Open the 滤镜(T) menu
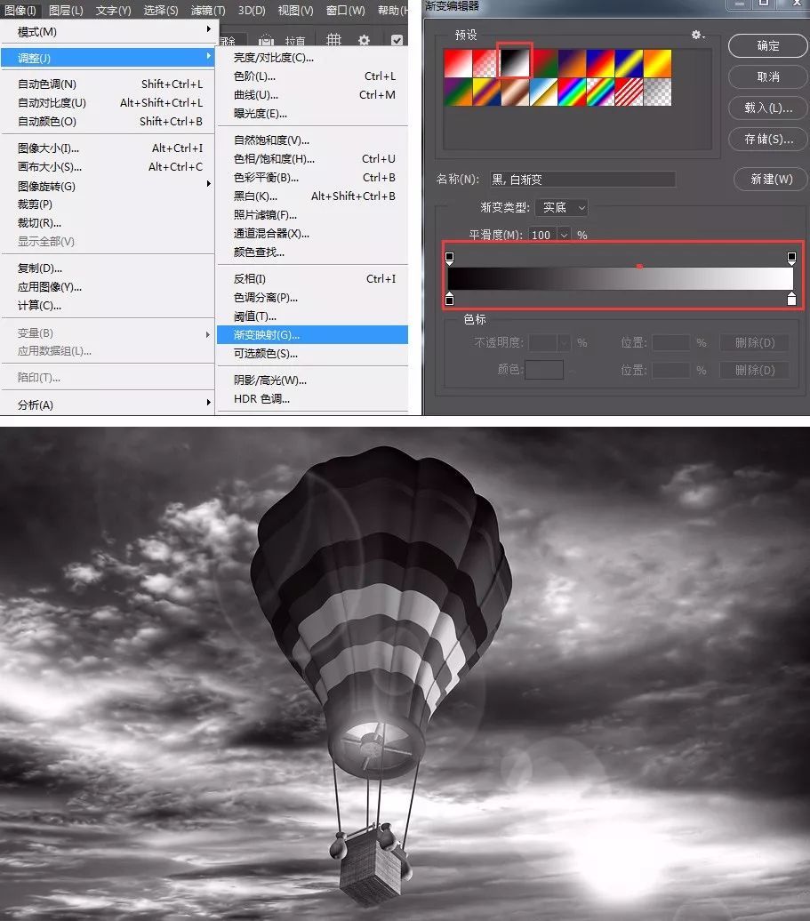This screenshot has height=921, width=810. pyautogui.click(x=208, y=10)
